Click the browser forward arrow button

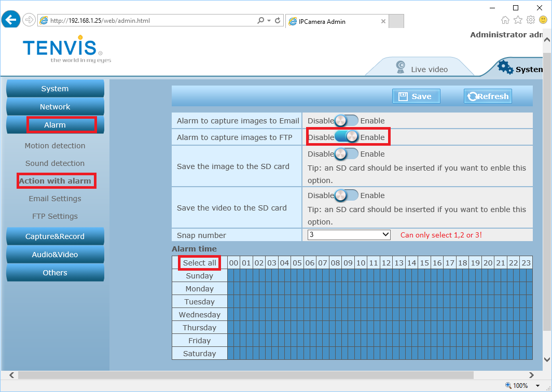click(29, 20)
